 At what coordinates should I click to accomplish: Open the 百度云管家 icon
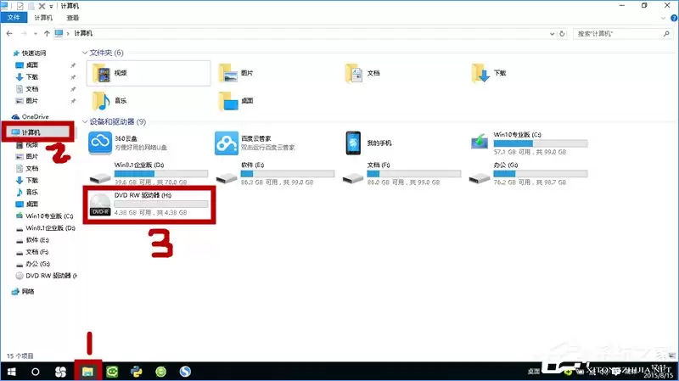[x=227, y=143]
